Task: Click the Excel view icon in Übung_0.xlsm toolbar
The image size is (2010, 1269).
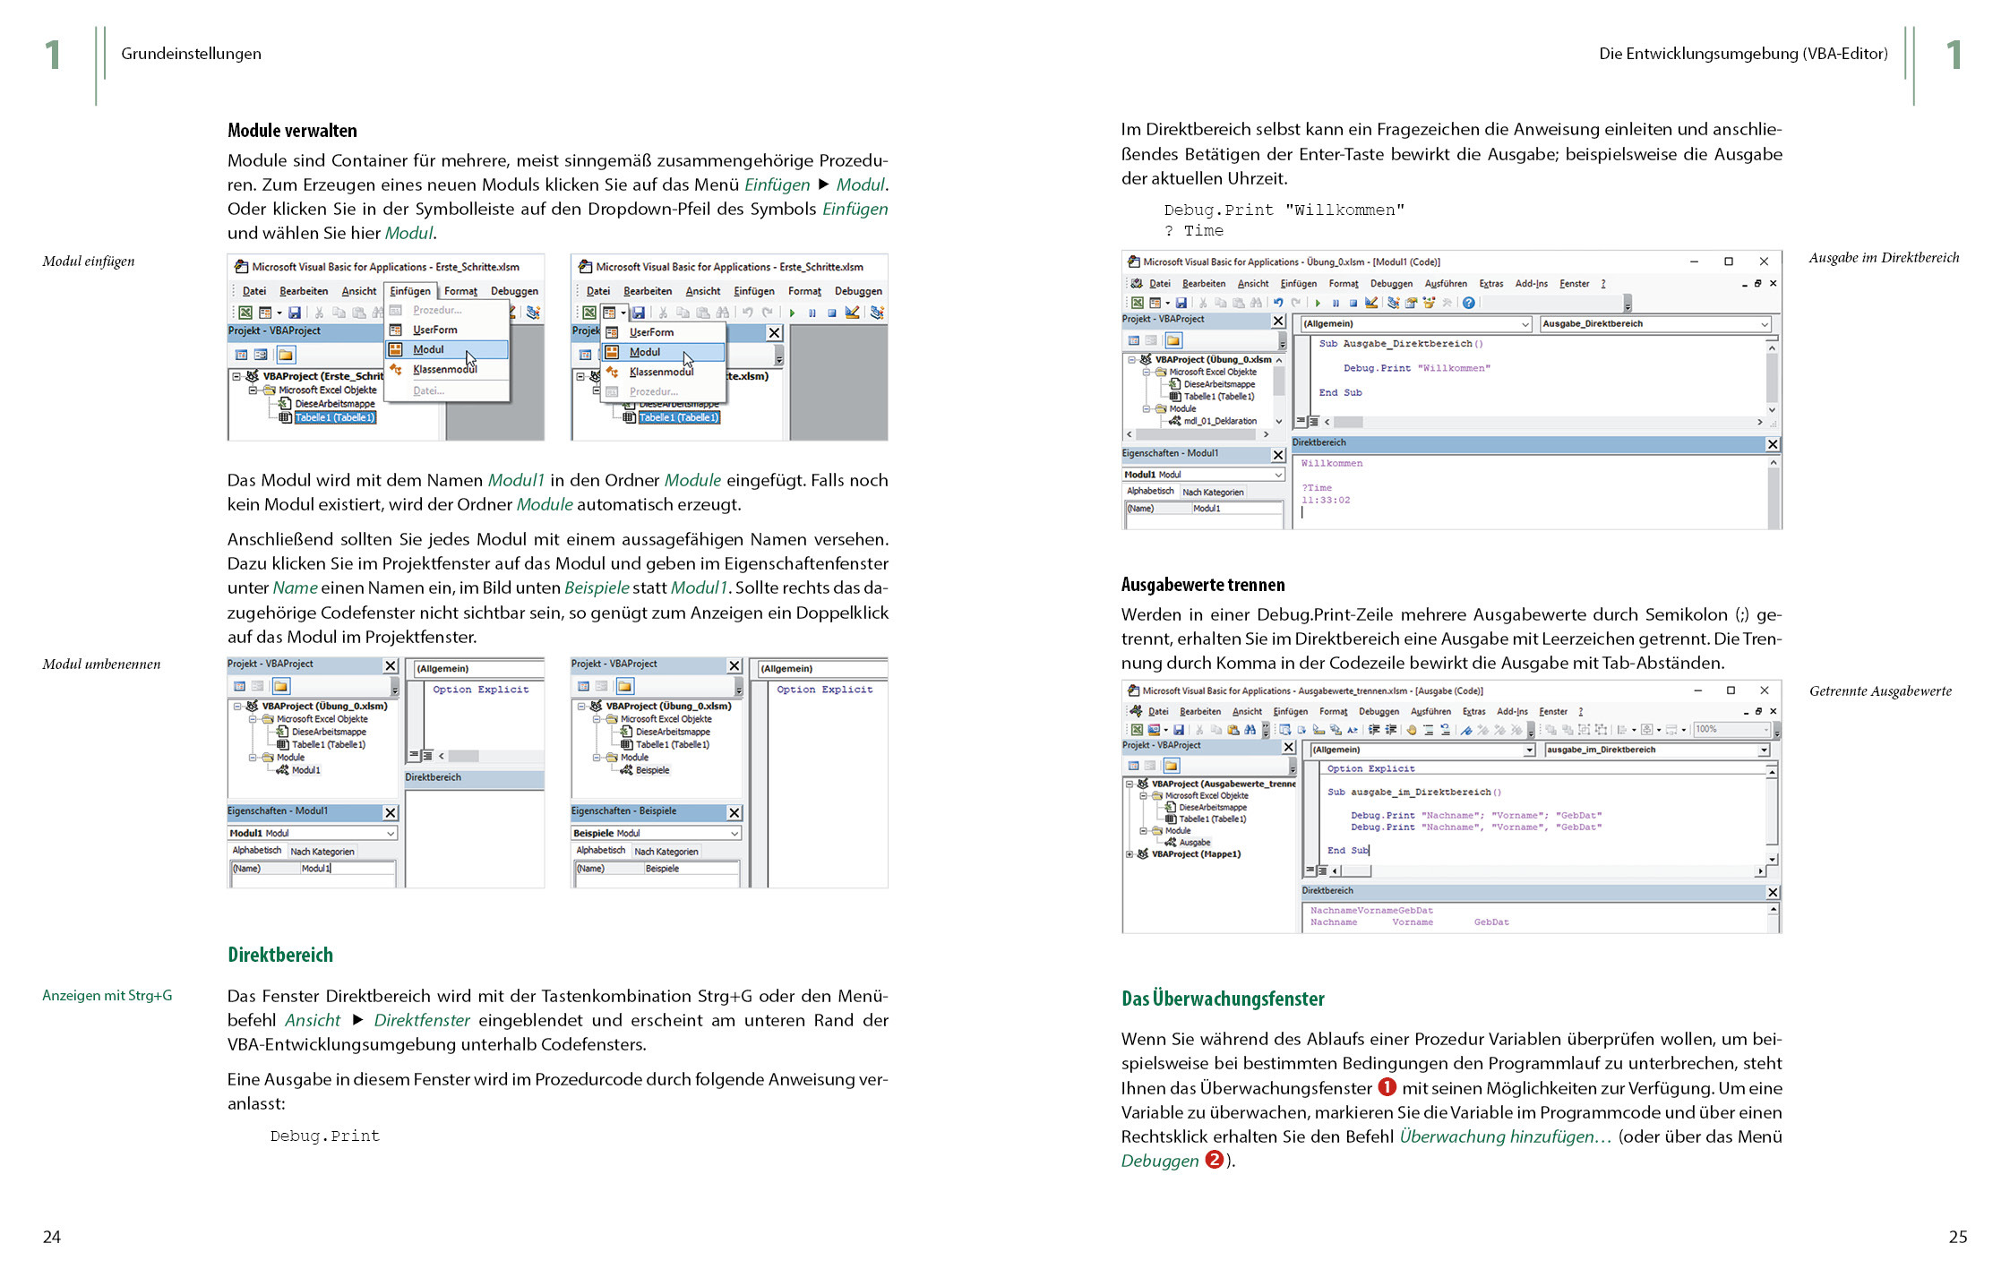Action: click(x=1138, y=303)
